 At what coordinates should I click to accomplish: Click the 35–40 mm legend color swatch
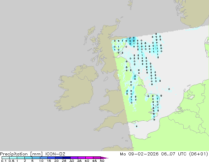[x=82, y=158]
